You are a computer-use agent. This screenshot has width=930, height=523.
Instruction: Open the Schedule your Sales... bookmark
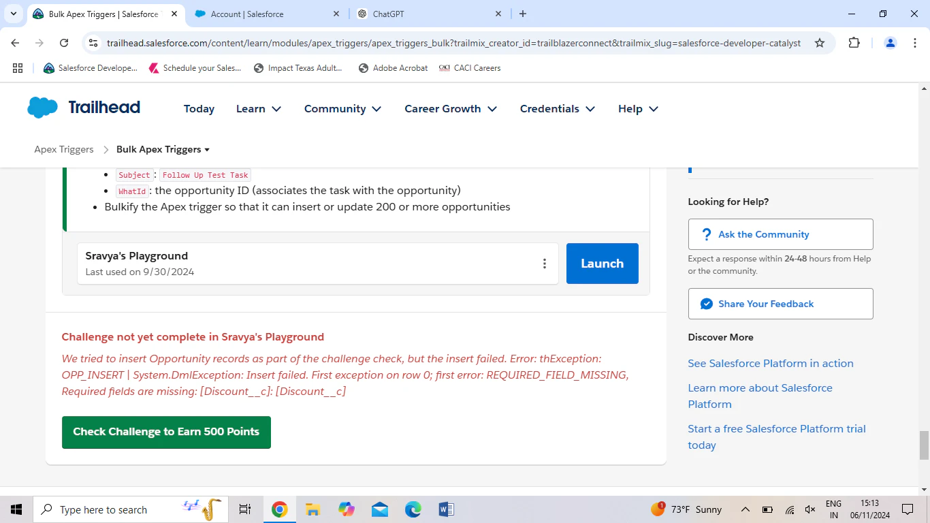(x=195, y=68)
